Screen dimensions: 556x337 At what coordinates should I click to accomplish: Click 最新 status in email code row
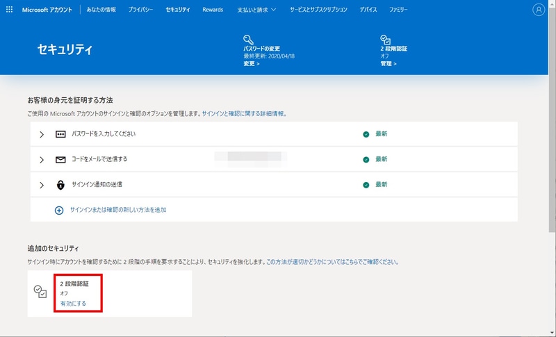coord(381,159)
